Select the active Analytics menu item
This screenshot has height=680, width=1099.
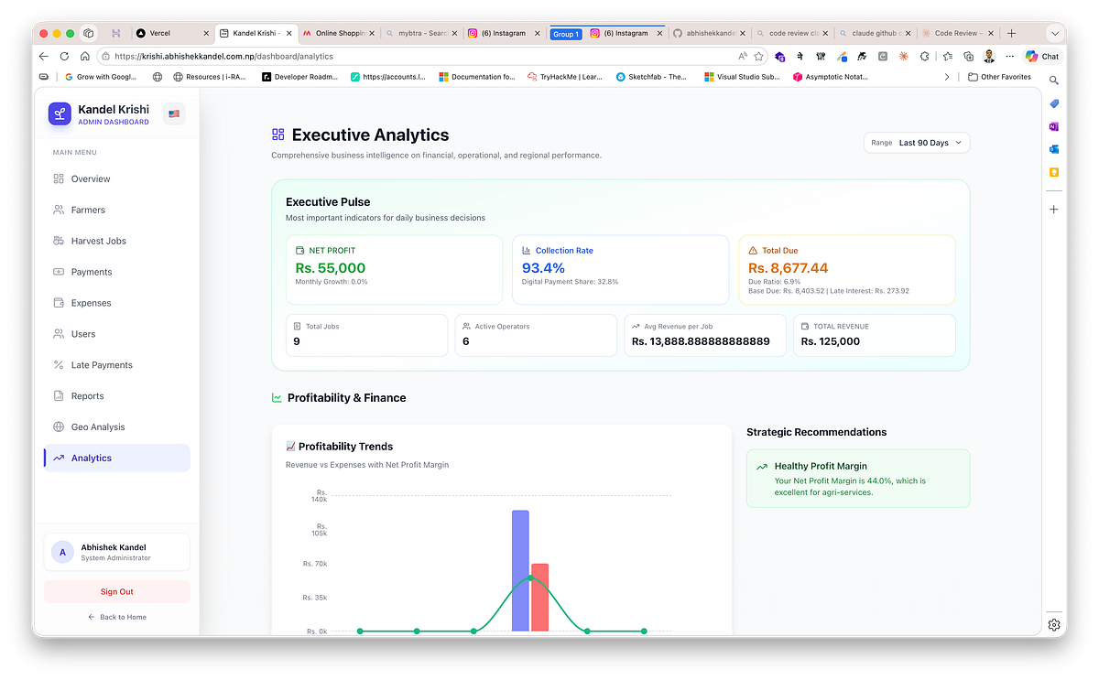point(116,458)
